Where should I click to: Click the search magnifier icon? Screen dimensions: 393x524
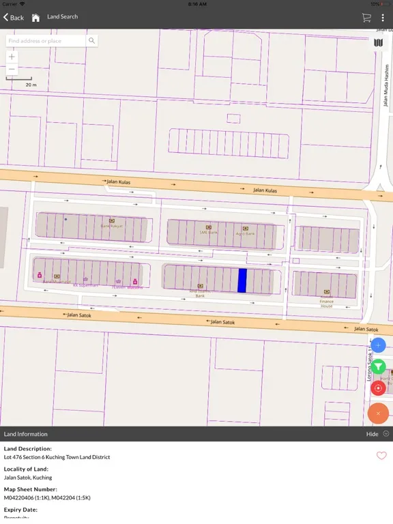(91, 41)
